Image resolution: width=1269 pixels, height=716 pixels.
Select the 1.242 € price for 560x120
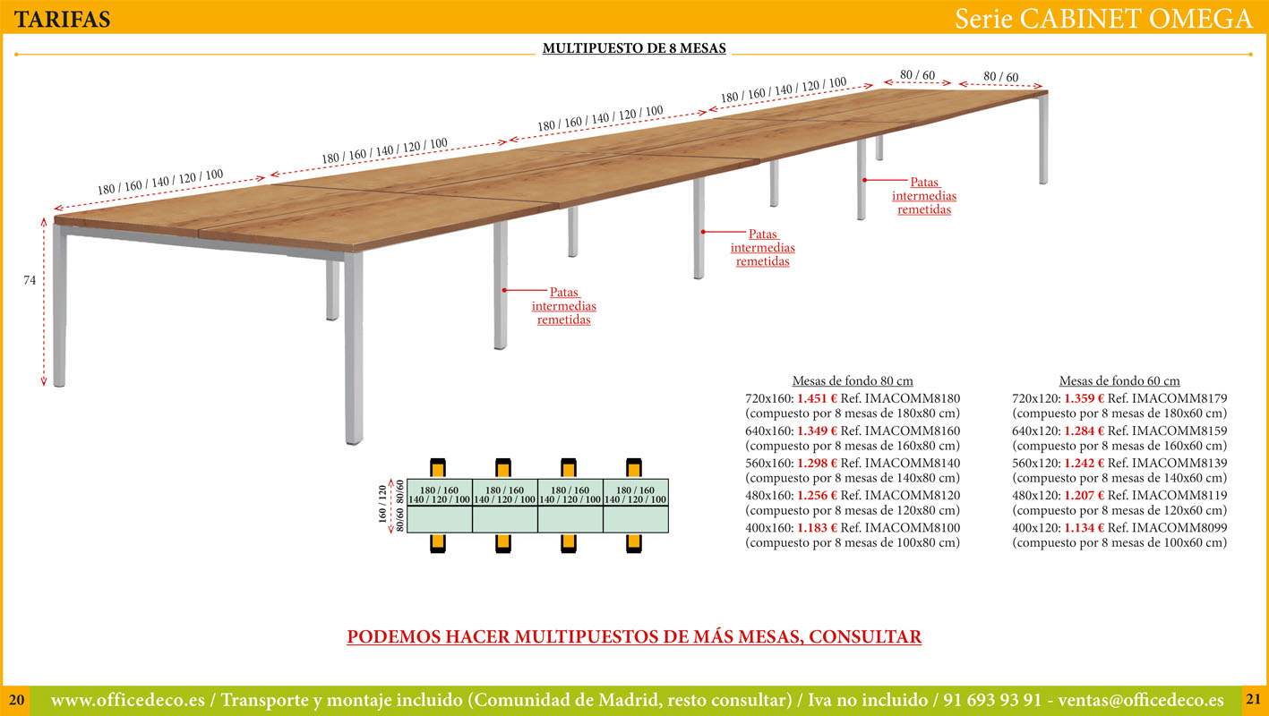pos(1084,463)
